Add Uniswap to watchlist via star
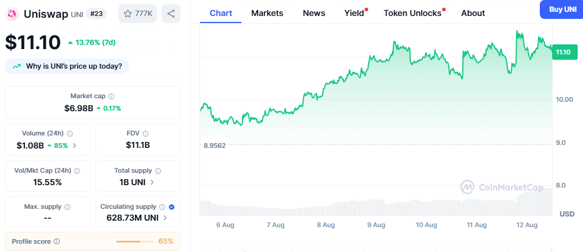This screenshot has height=252, width=583. [128, 13]
